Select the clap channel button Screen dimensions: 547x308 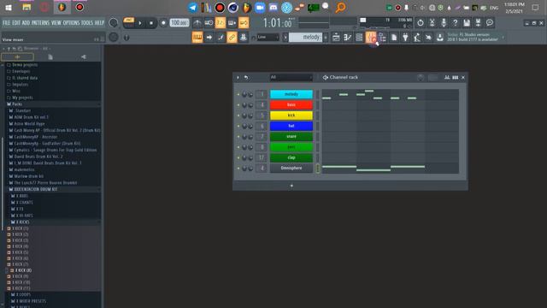pos(291,157)
